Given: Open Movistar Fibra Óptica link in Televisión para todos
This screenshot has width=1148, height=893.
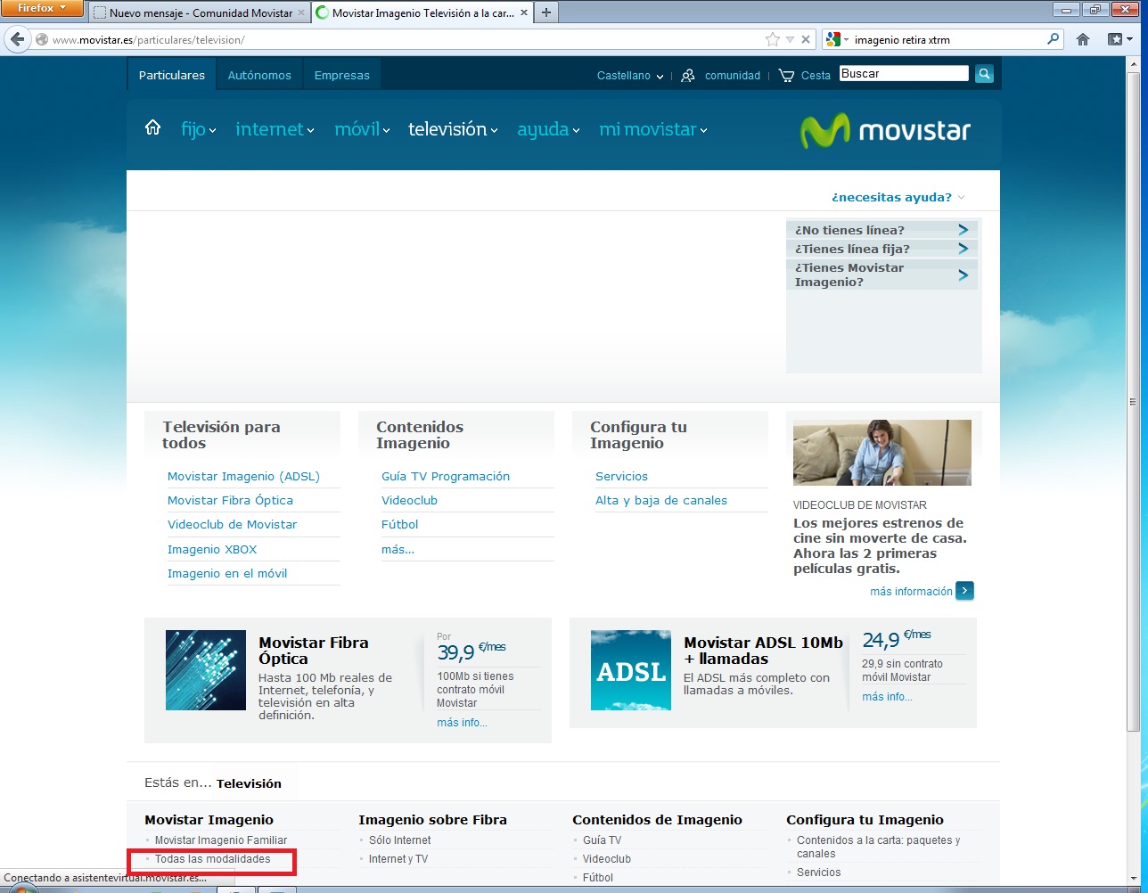Looking at the screenshot, I should [230, 500].
